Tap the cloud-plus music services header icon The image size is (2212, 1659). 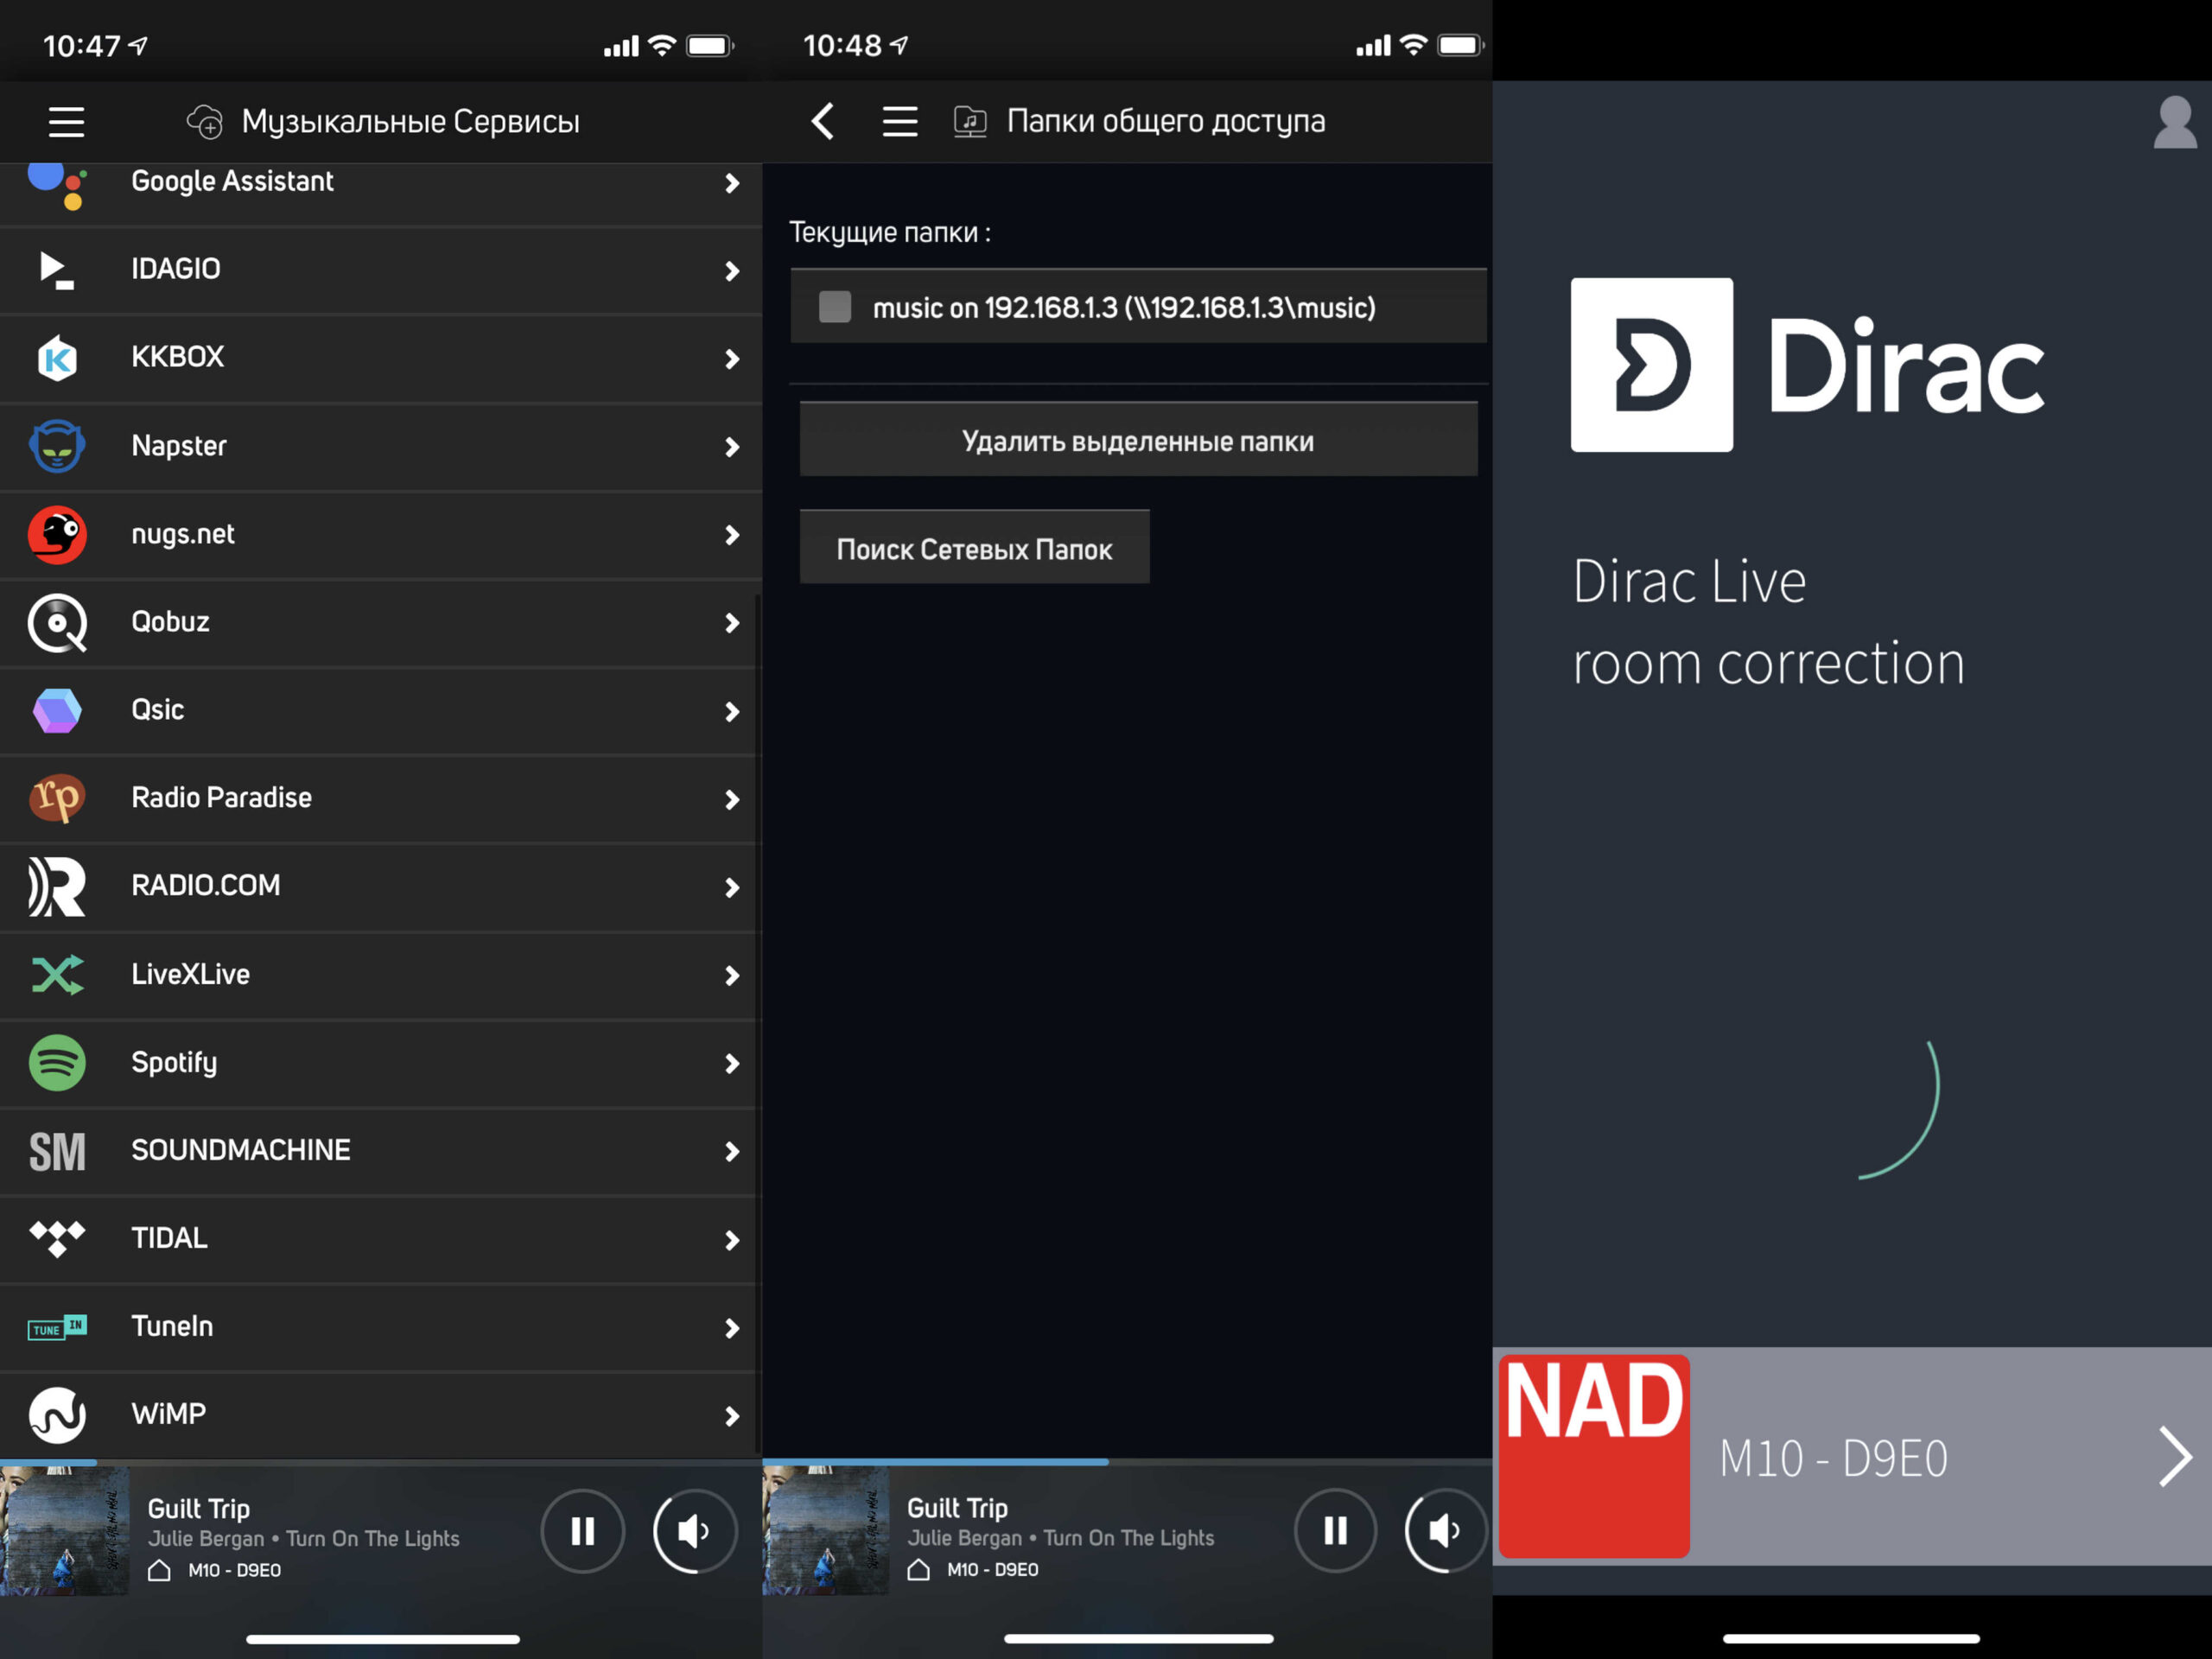click(205, 122)
